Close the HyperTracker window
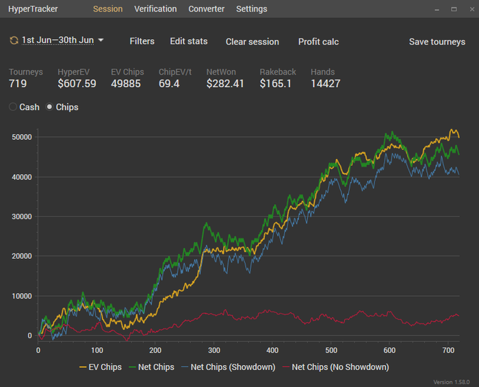This screenshot has width=479, height=387. coord(471,10)
